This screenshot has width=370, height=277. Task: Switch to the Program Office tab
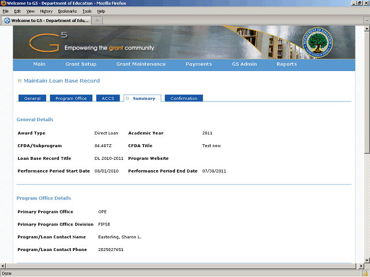point(71,98)
